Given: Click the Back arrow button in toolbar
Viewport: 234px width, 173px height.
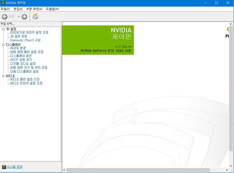Looking at the screenshot, I should [x=5, y=16].
